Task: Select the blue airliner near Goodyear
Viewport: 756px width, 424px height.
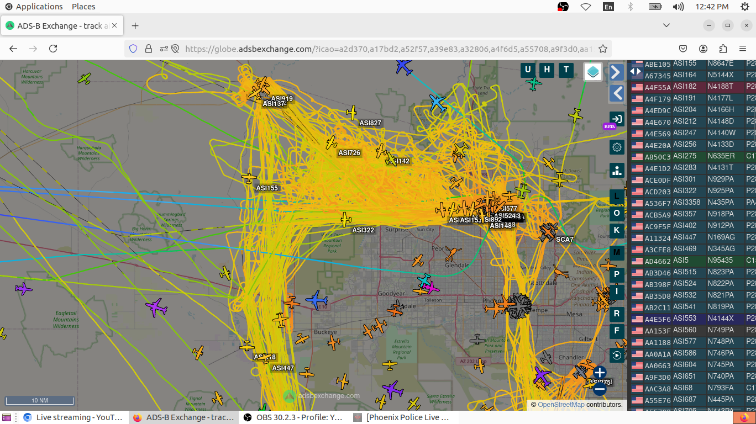Action: point(317,300)
